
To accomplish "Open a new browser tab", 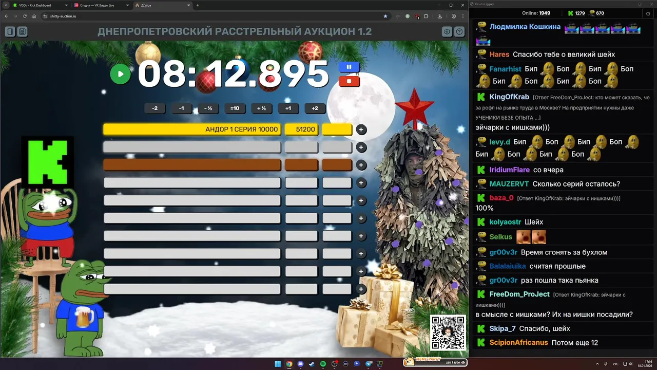I will (198, 5).
